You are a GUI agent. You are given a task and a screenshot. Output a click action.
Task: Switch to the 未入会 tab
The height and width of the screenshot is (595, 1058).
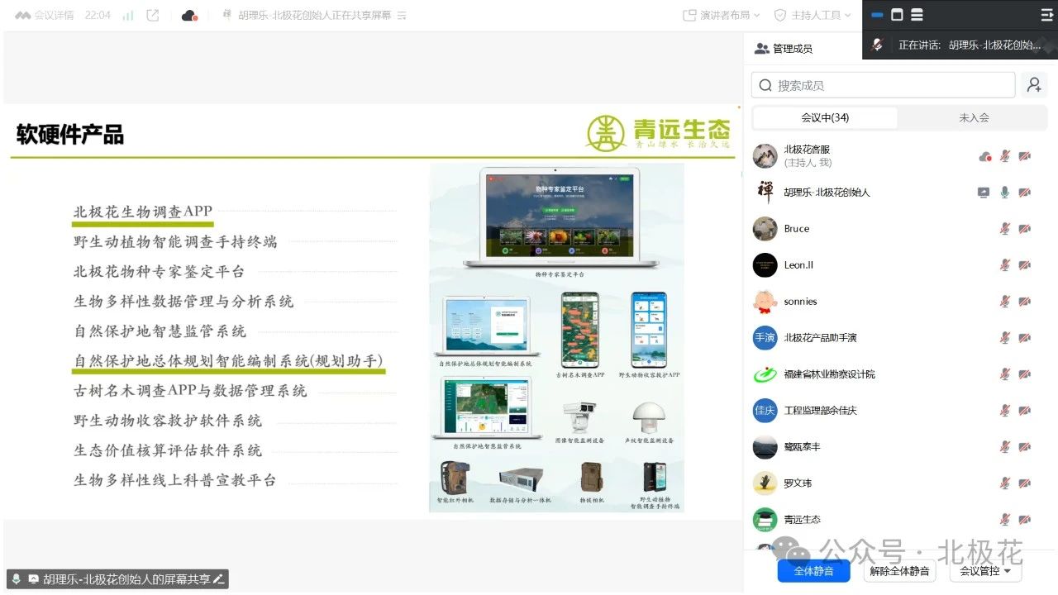(974, 117)
